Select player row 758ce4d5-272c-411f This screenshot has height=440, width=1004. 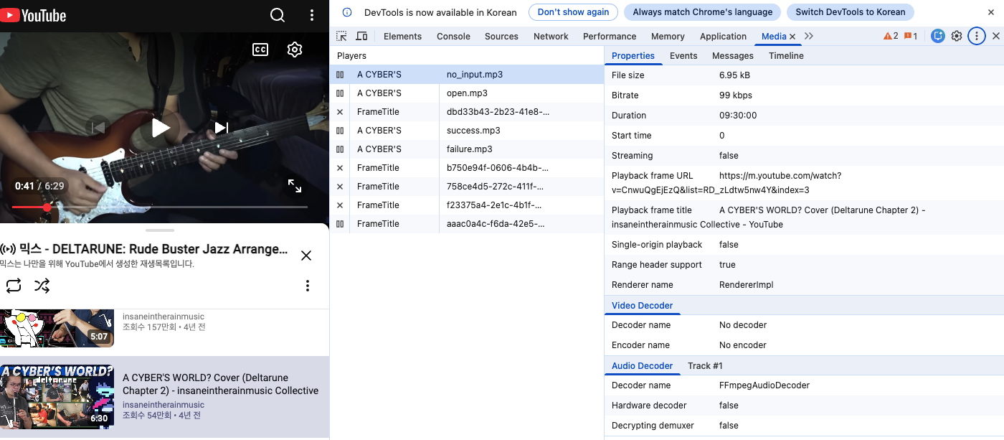click(x=467, y=187)
